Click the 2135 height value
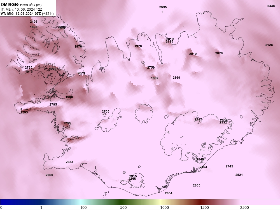Screen dimensions: 280x210 [169, 42]
